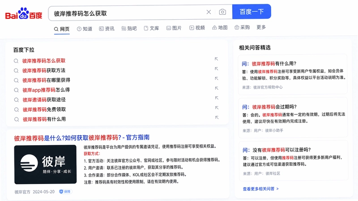The image size is (358, 201).
Task: Click search icon beside 彼岸推荐码在哪里获得
Action: (16, 80)
